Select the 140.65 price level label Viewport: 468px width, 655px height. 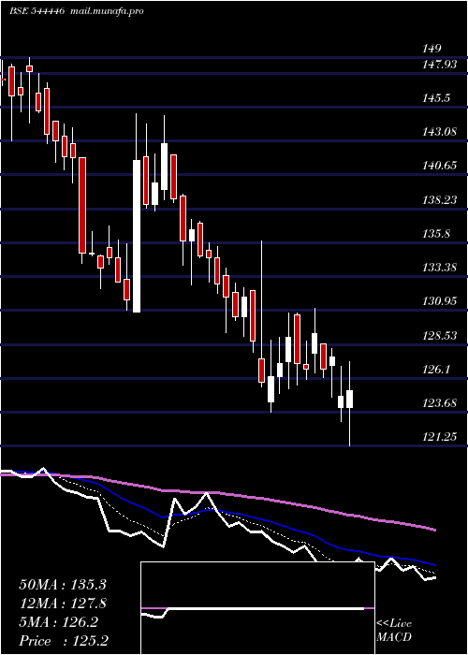pos(439,166)
